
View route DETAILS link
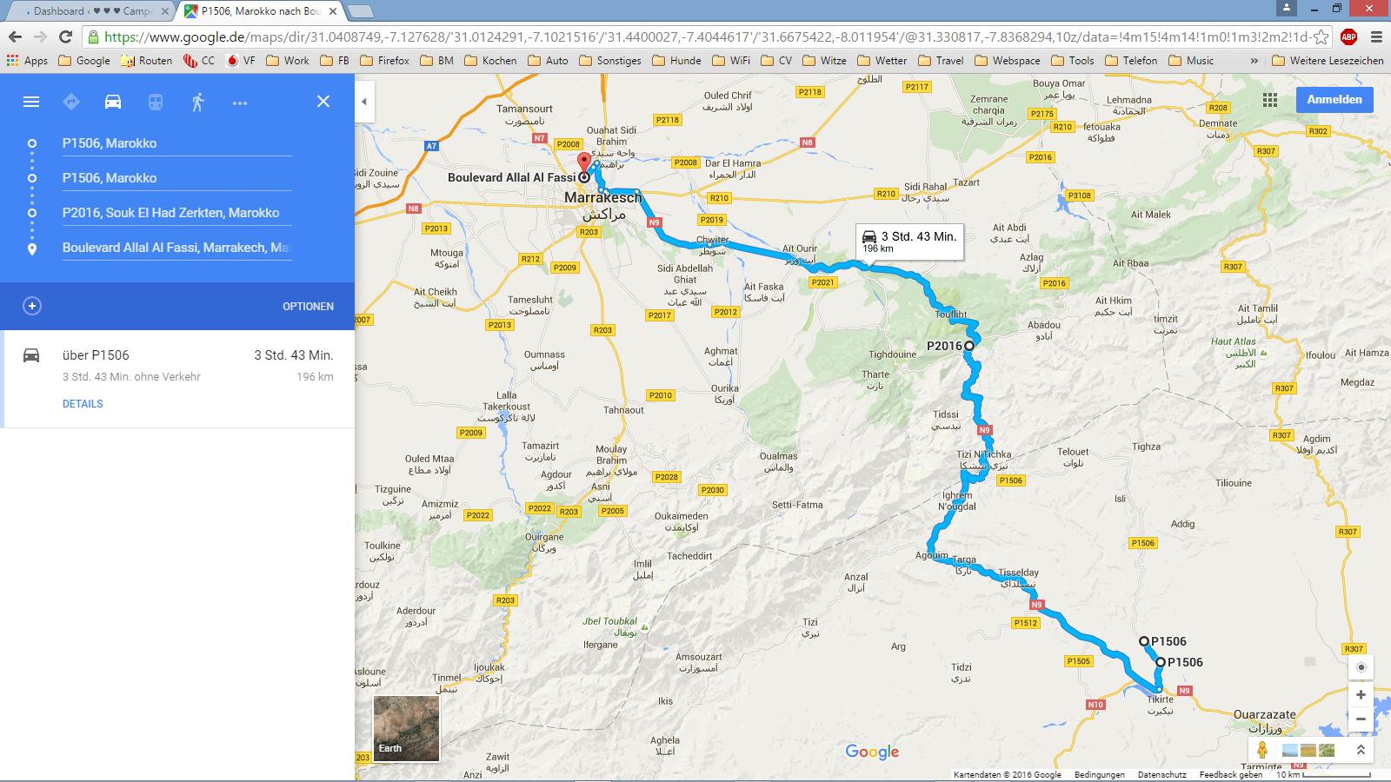click(83, 404)
